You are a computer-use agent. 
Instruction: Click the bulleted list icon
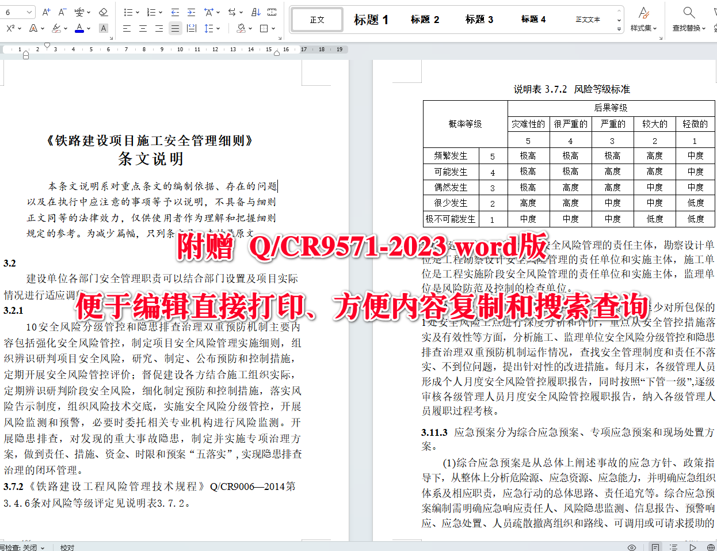[x=128, y=12]
